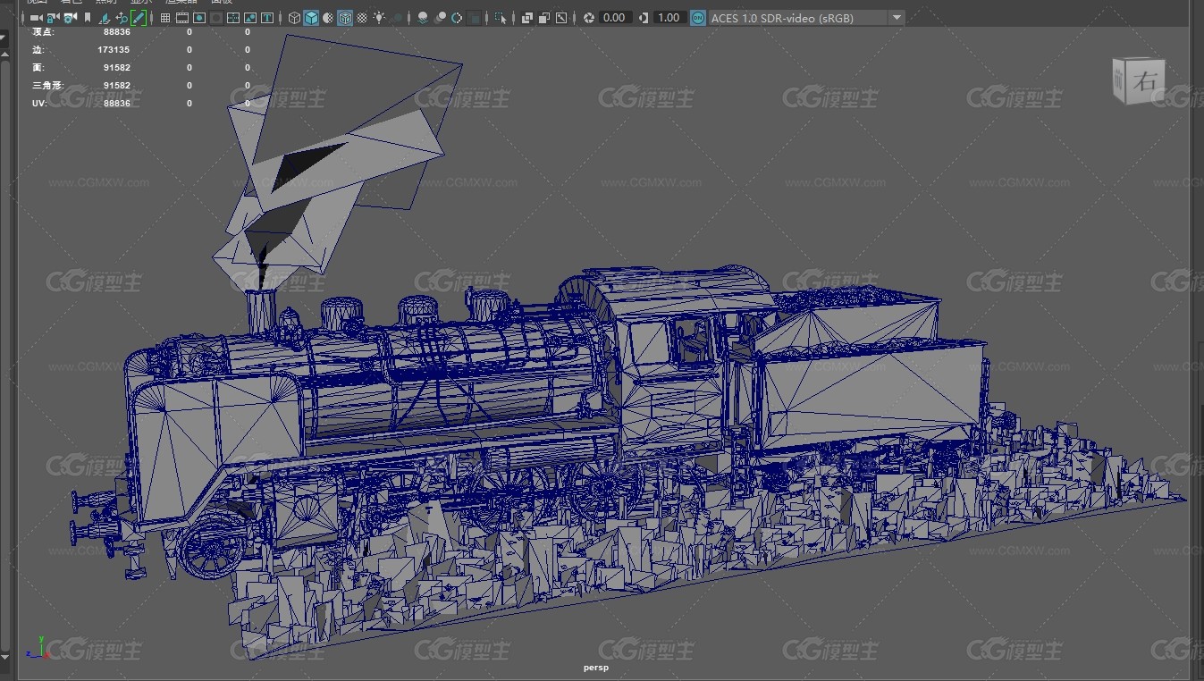Click the view cube face labeled 右
The height and width of the screenshot is (681, 1204).
[1145, 80]
